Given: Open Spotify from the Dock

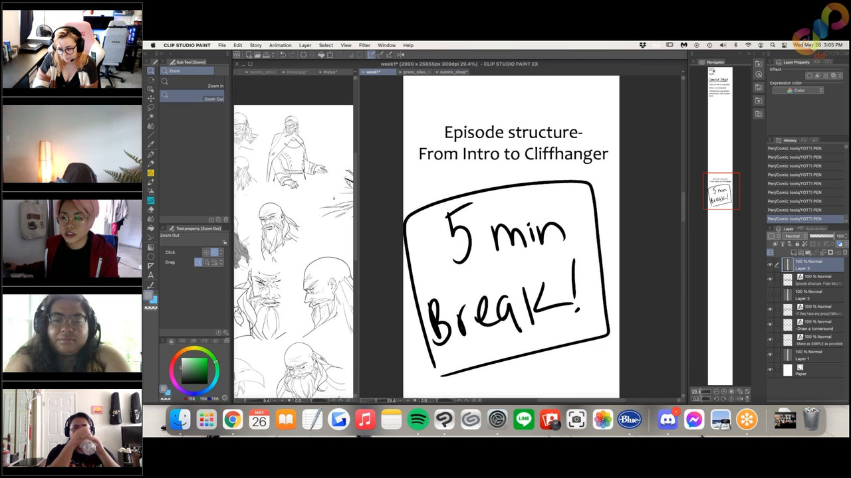Looking at the screenshot, I should 418,419.
